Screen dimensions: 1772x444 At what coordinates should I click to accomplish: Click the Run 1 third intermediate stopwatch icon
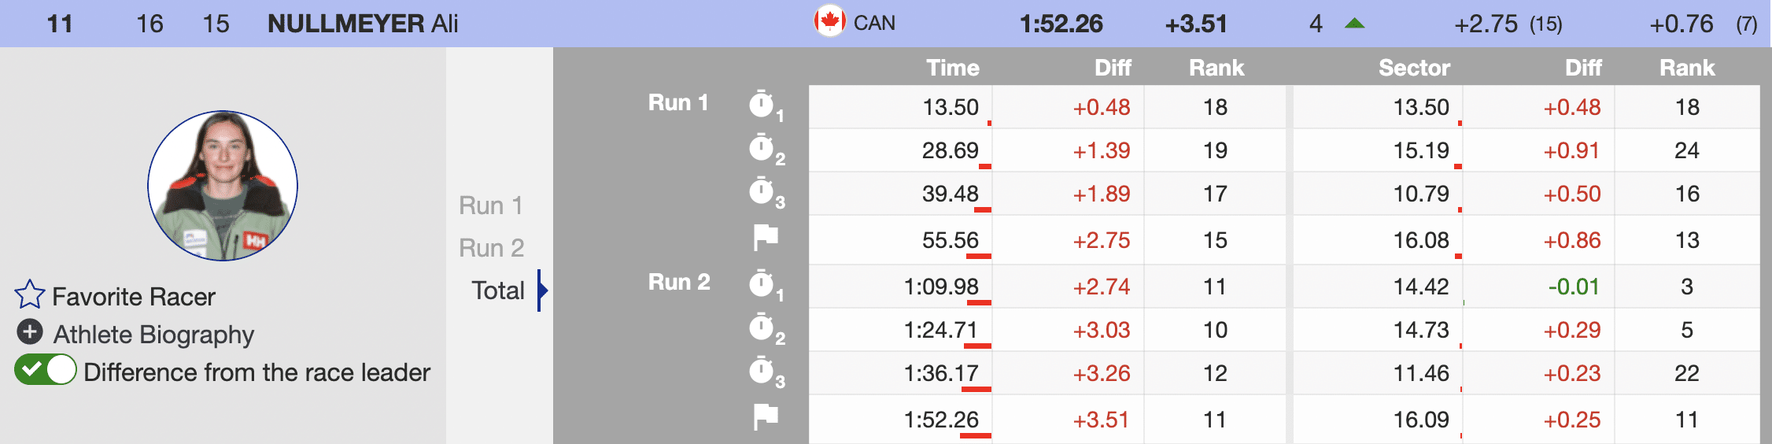[x=761, y=191]
